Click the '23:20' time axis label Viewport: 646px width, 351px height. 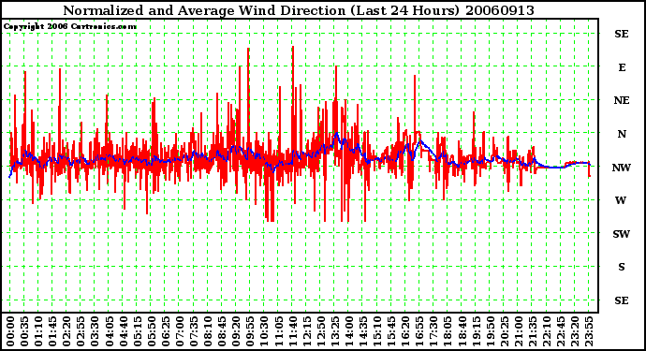click(x=575, y=331)
